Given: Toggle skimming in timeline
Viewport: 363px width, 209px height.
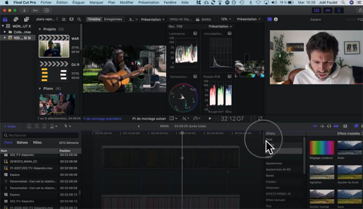Looking at the screenshot, I should 315,126.
